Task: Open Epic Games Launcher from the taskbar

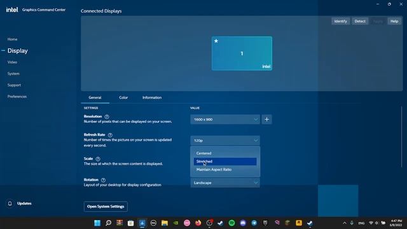Action: coord(265,223)
